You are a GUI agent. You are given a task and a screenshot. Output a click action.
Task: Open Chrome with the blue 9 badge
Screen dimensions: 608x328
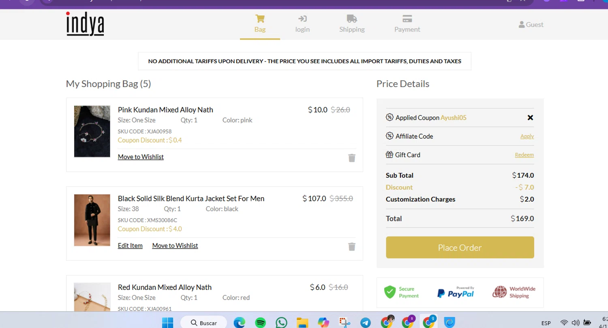pos(429,322)
